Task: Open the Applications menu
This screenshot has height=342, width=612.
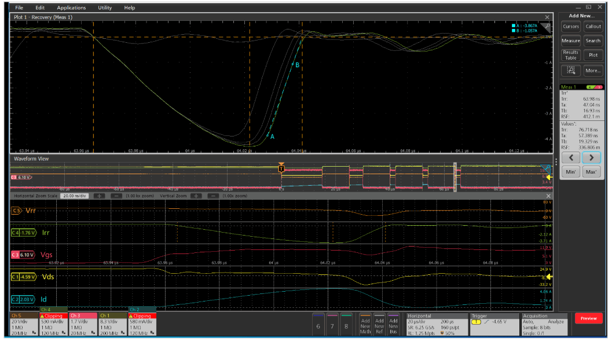Action: point(71,8)
